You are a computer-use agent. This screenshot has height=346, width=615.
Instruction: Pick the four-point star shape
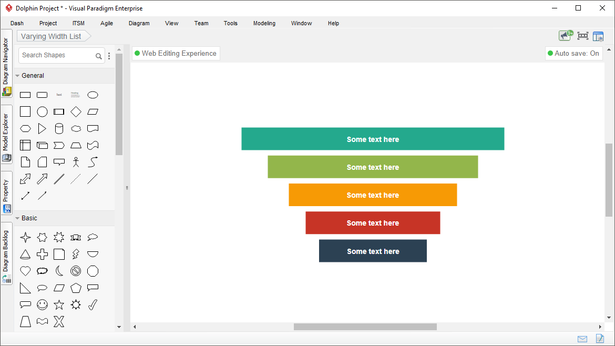point(25,237)
